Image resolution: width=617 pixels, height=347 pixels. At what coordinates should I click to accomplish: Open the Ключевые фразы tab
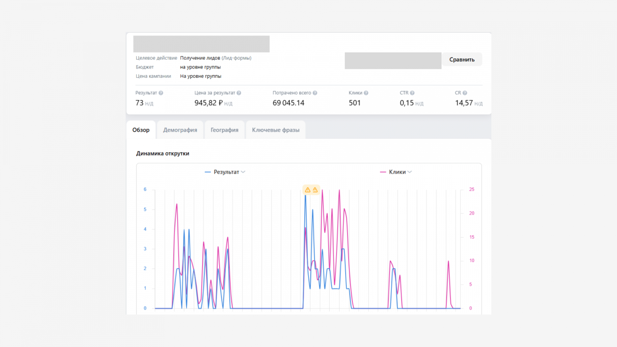[x=276, y=130]
